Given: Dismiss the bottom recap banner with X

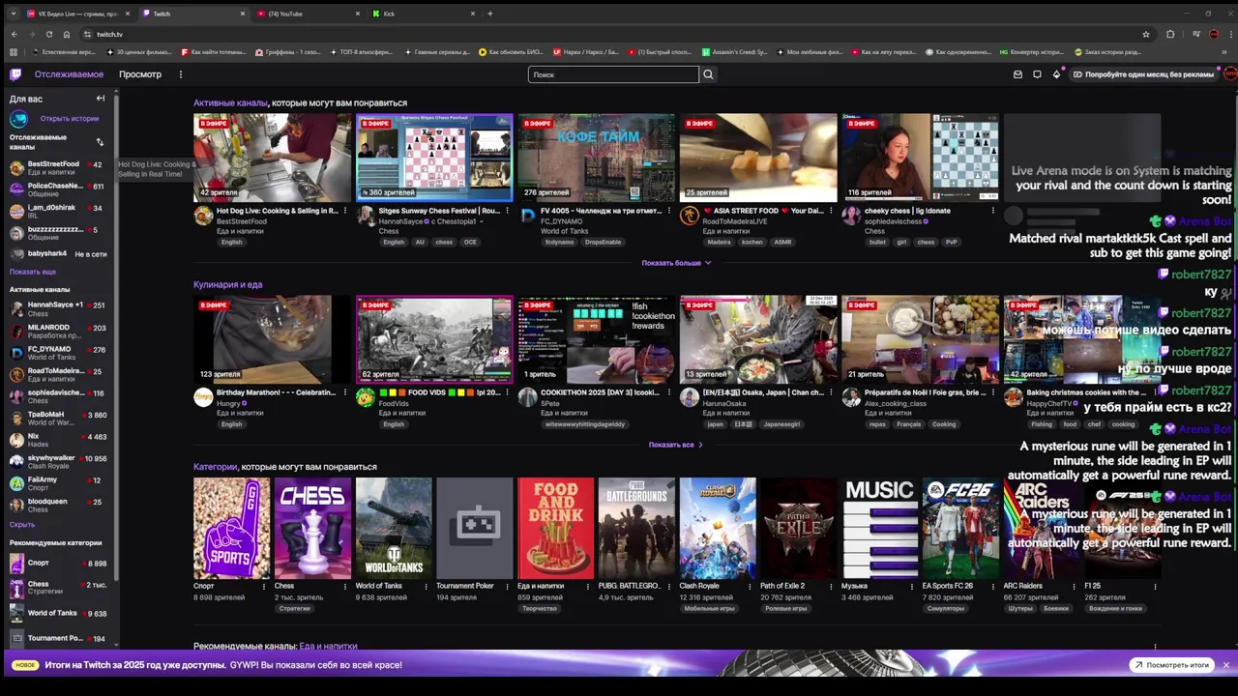Looking at the screenshot, I should tap(1225, 665).
